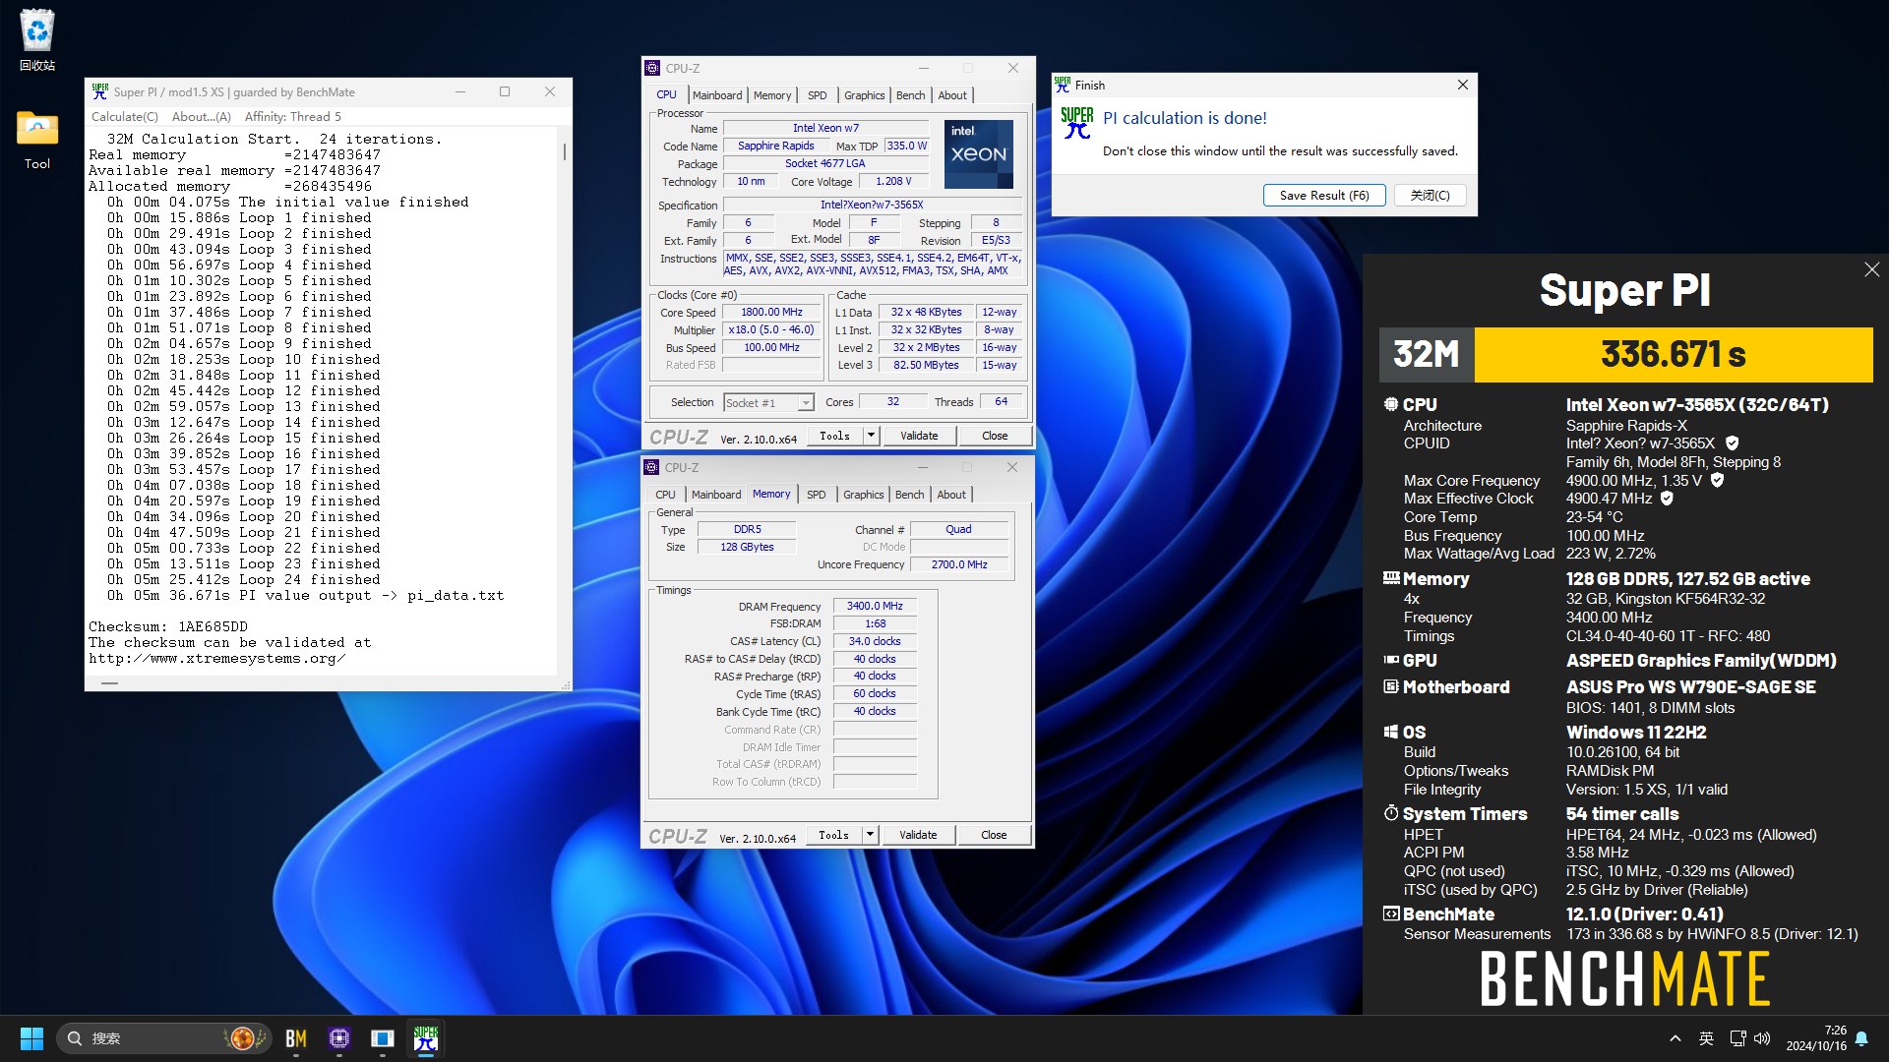Click the Uncore Frequency 2700.0 MHz value
The height and width of the screenshot is (1062, 1889).
tap(959, 564)
